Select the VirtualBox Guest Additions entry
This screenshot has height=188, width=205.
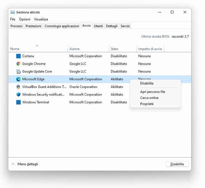(44, 87)
